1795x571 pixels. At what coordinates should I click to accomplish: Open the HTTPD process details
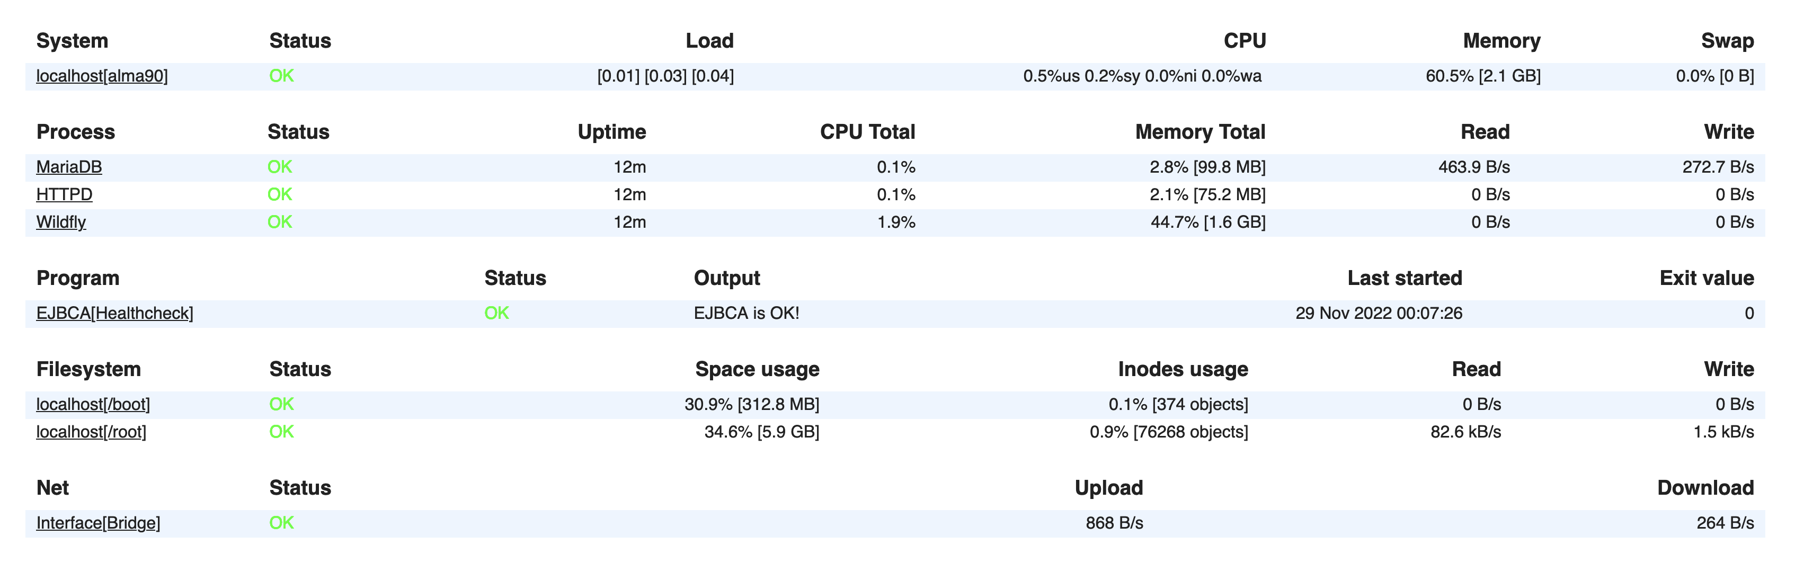64,194
